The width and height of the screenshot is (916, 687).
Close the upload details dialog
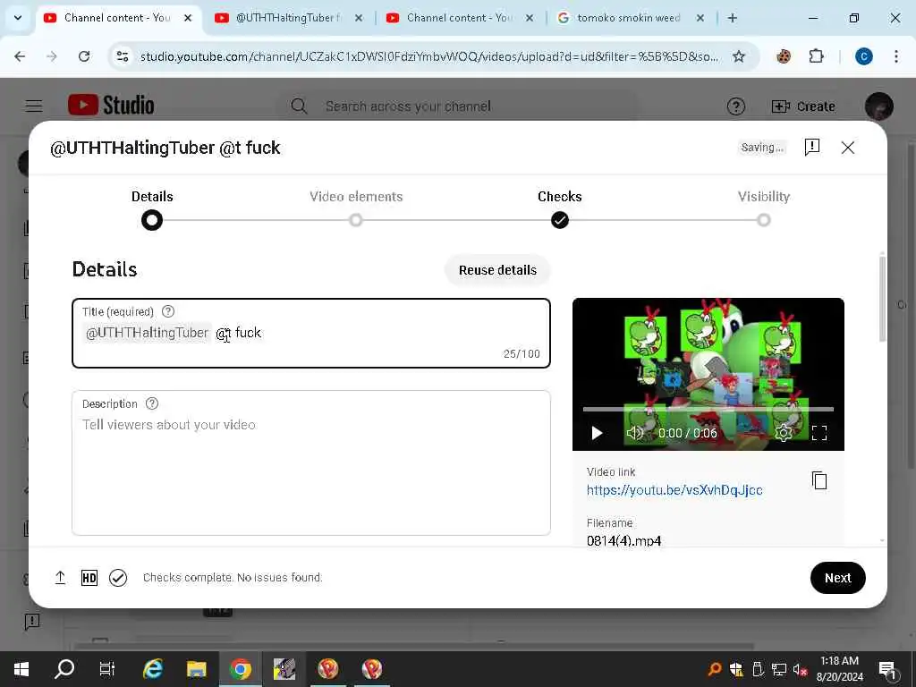click(x=848, y=148)
